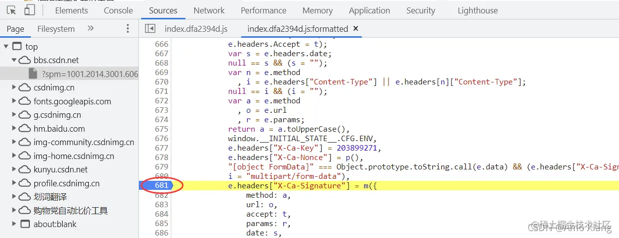
Task: Close the index.dfa2394d.js:formatted tab
Action: click(x=356, y=29)
